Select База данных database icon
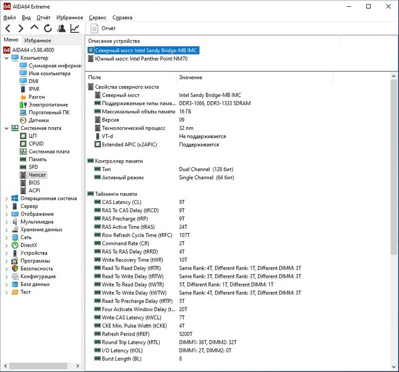 (15, 284)
